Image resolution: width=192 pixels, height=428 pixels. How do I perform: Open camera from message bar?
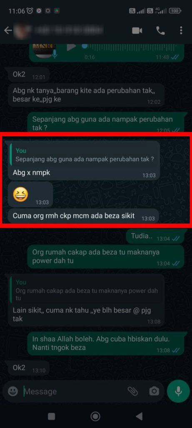coord(154,391)
